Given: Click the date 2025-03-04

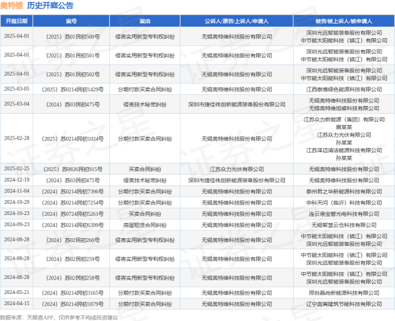Looking at the screenshot, I should pos(16,104).
